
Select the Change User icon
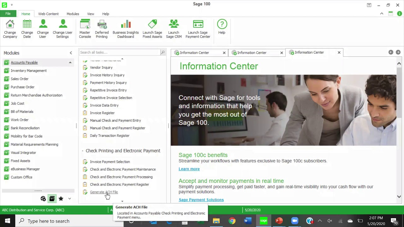43,24
